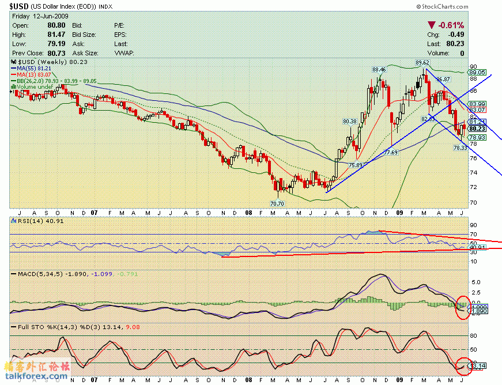Click the Last value 80.23 in header
This screenshot has width=502, height=385.
click(455, 44)
